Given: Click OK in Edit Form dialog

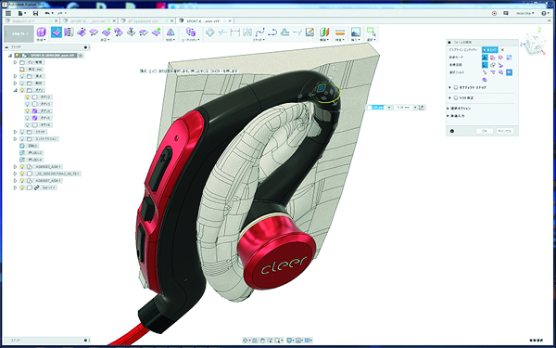Looking at the screenshot, I should click(485, 131).
